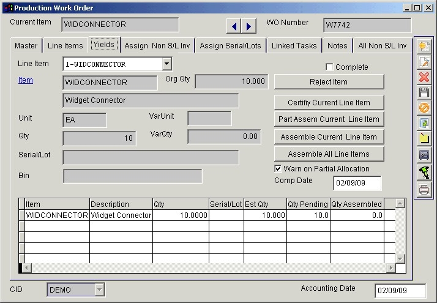Uncheck Warn on Partial Allocation

click(x=278, y=168)
